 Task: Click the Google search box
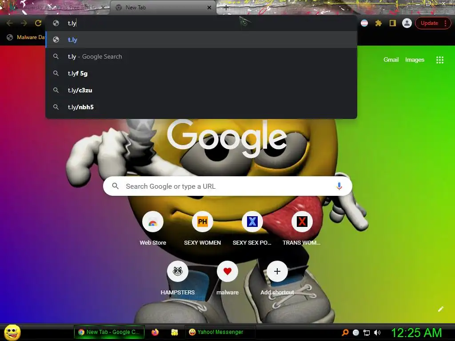227,186
